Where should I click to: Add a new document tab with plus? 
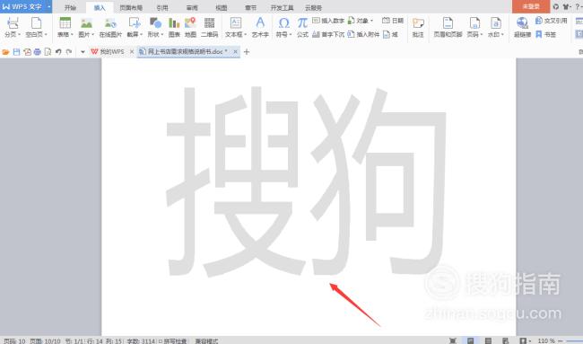click(x=247, y=52)
